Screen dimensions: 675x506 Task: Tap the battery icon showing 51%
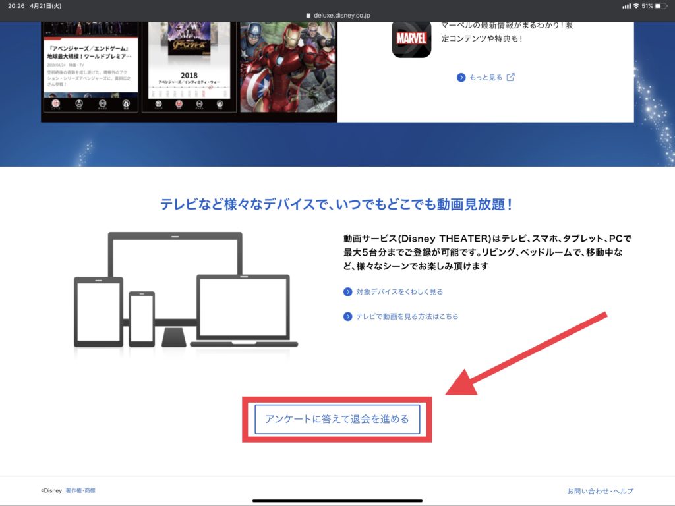click(x=660, y=6)
